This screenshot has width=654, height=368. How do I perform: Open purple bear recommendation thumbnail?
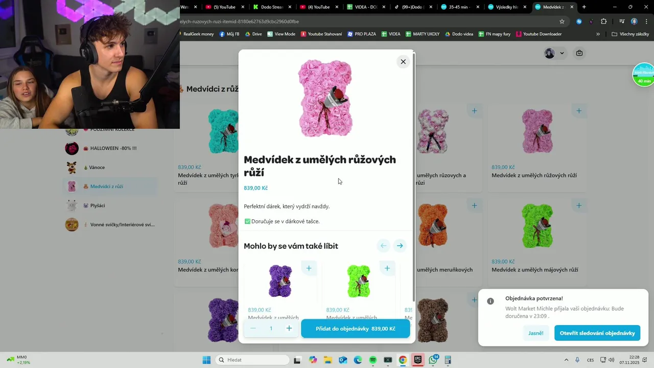coord(281,281)
